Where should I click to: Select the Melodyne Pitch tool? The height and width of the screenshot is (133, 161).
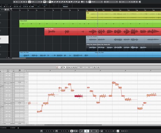pyautogui.click(x=67, y=67)
